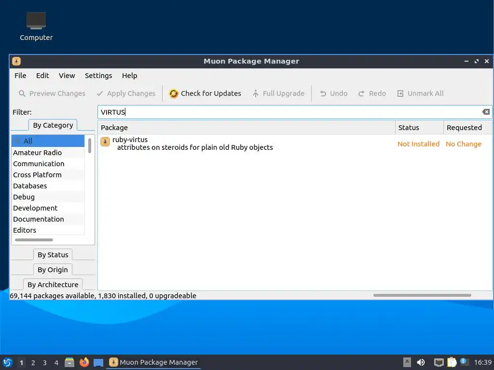This screenshot has width=494, height=370.
Task: Click the Muon Package Manager taskbar entry
Action: [154, 362]
